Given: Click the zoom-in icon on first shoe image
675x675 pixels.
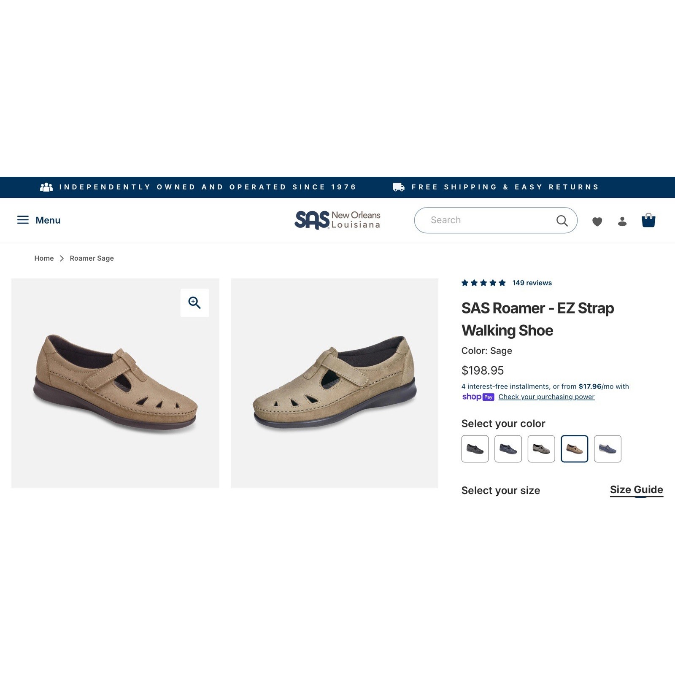Looking at the screenshot, I should pos(194,302).
